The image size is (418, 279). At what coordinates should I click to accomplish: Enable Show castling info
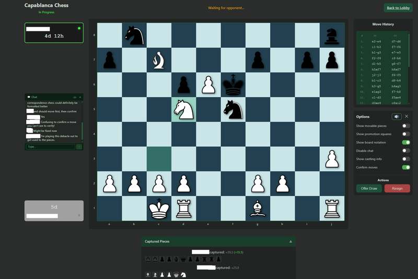406,159
